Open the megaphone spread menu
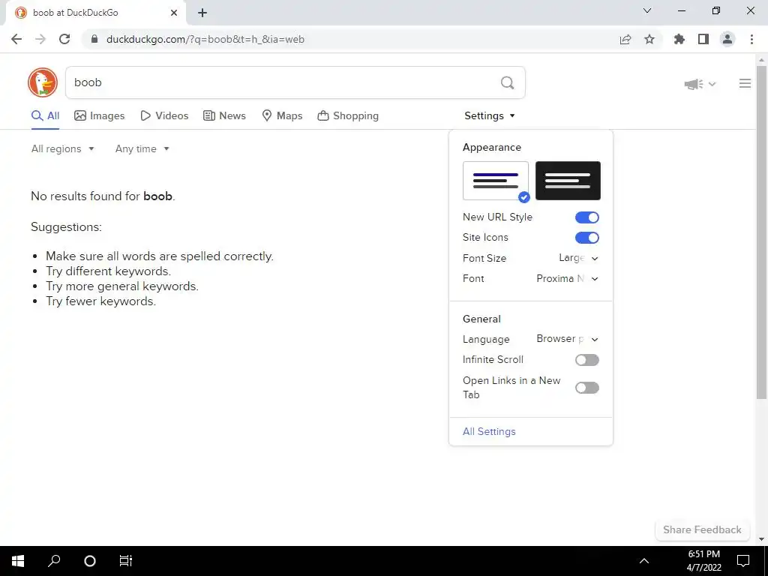The width and height of the screenshot is (768, 576). click(700, 84)
